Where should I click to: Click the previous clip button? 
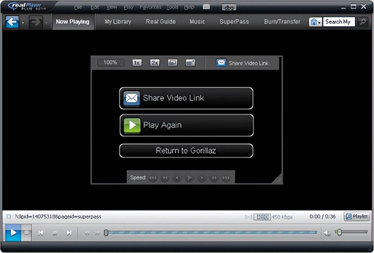pyautogui.click(x=41, y=233)
